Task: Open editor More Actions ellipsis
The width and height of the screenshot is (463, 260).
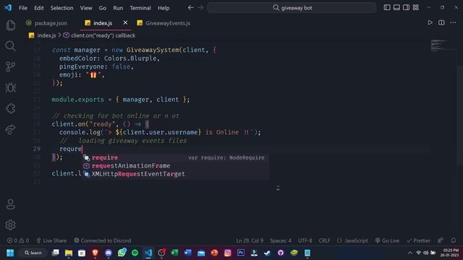Action: pyautogui.click(x=453, y=22)
